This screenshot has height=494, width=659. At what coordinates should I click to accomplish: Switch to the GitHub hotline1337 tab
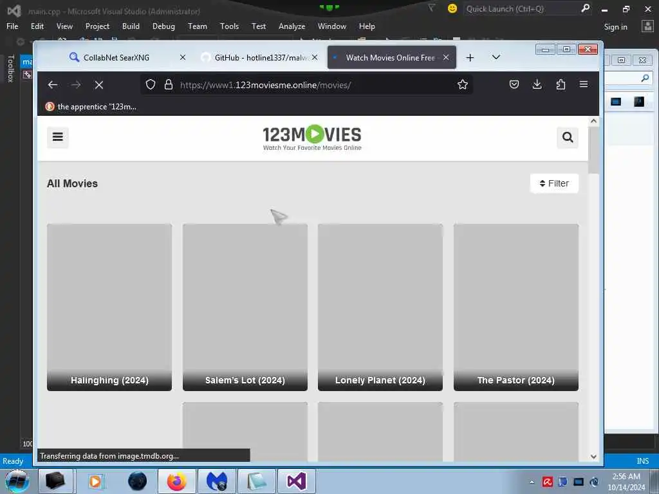pyautogui.click(x=260, y=57)
